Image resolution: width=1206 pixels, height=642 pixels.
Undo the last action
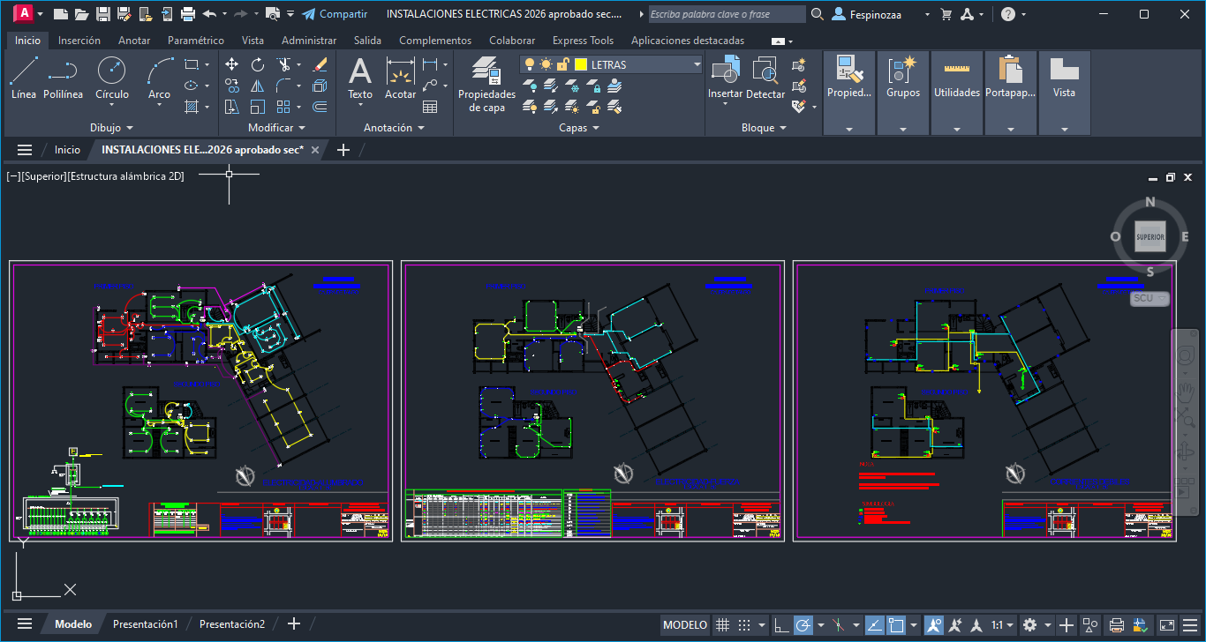coord(209,14)
